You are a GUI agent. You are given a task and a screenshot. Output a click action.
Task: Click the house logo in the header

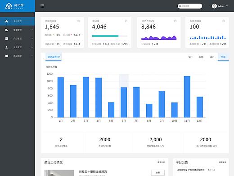click(9, 6)
